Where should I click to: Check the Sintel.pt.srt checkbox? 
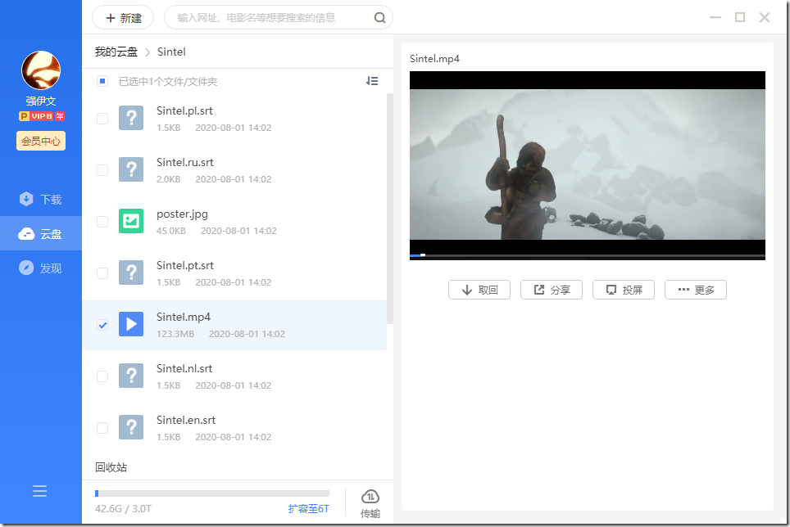tap(102, 273)
